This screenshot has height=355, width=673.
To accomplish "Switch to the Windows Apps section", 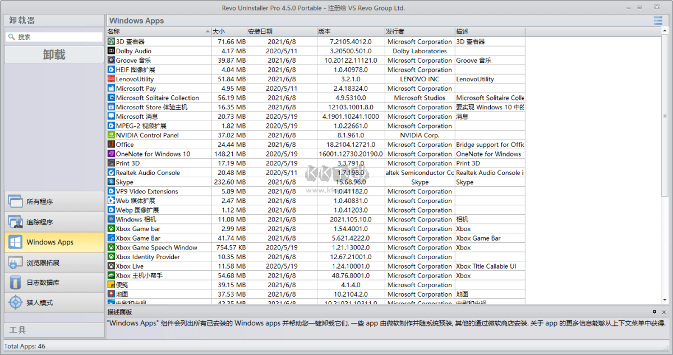I will [53, 242].
